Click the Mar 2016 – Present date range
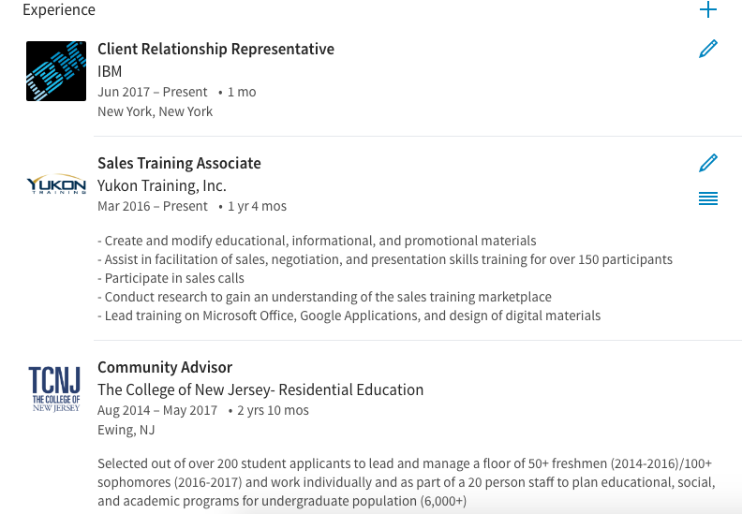Image resolution: width=742 pixels, height=514 pixels. pyautogui.click(x=153, y=206)
